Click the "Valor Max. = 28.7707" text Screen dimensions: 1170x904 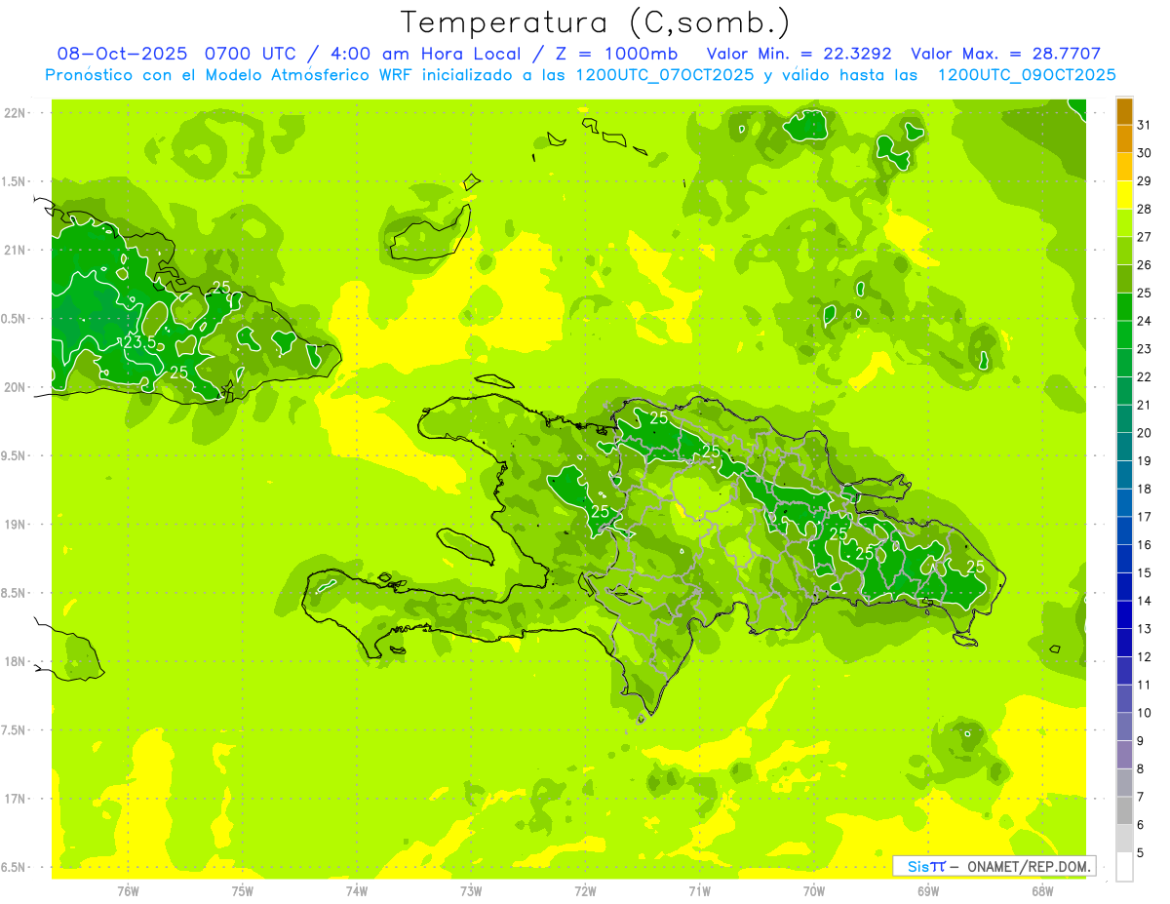[1005, 54]
